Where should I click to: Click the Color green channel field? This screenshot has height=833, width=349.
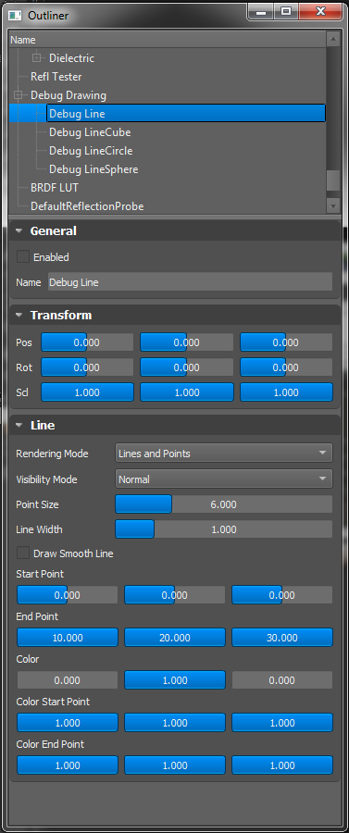click(175, 680)
